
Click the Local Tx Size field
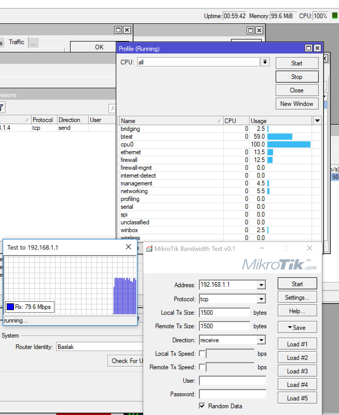pyautogui.click(x=225, y=312)
